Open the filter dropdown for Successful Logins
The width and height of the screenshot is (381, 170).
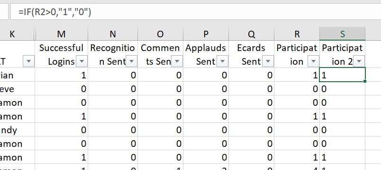pos(82,61)
